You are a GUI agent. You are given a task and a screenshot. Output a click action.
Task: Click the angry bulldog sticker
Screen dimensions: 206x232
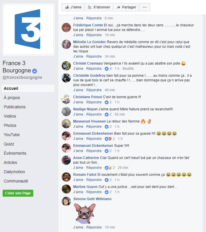coord(85,213)
